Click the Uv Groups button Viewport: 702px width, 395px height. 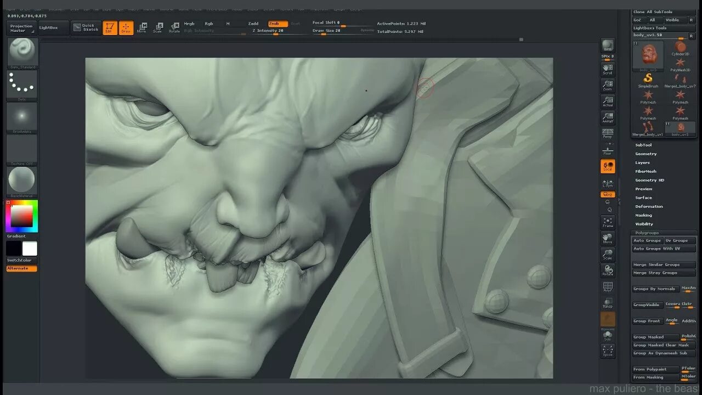coord(680,240)
